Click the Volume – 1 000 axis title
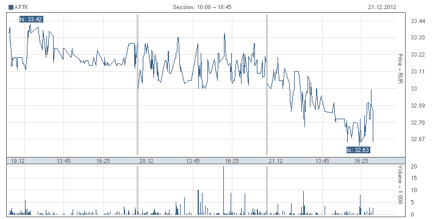 click(400, 184)
